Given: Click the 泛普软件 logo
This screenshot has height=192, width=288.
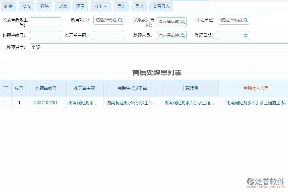Looking at the screenshot, I should (265, 181).
